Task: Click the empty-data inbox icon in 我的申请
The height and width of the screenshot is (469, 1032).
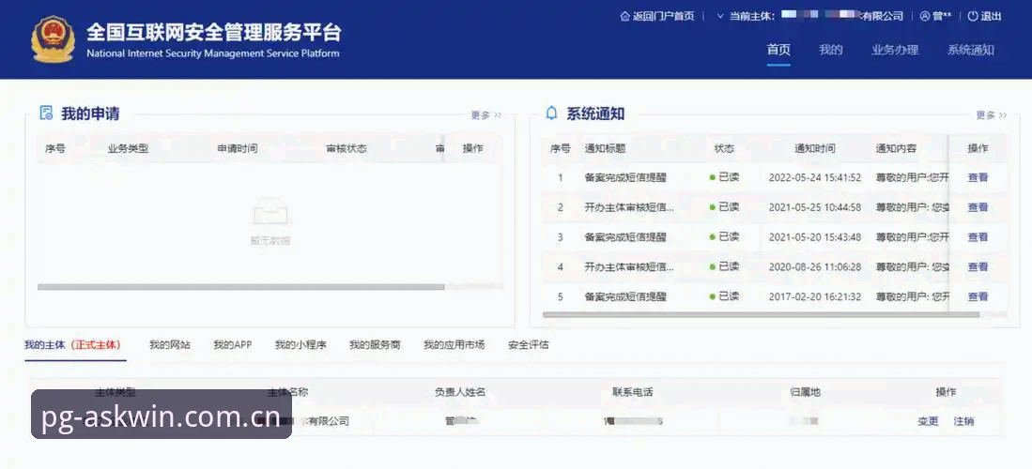Action: [x=270, y=212]
